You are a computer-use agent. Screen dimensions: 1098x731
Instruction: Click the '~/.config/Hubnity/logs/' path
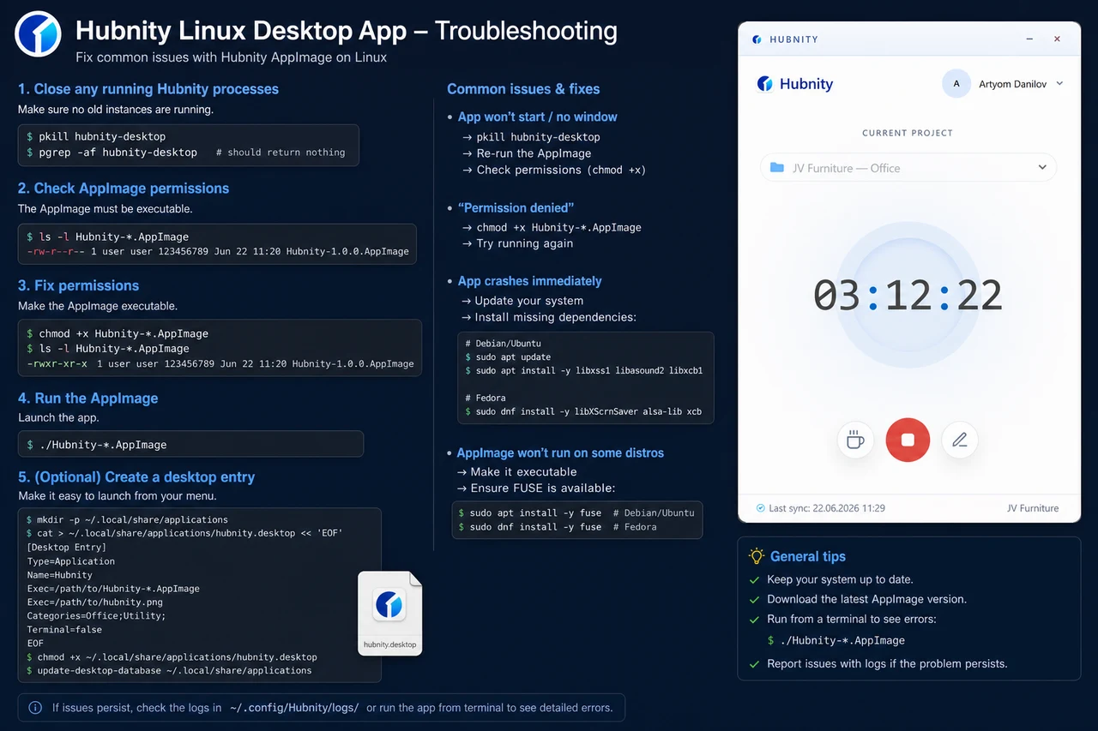[x=294, y=708]
